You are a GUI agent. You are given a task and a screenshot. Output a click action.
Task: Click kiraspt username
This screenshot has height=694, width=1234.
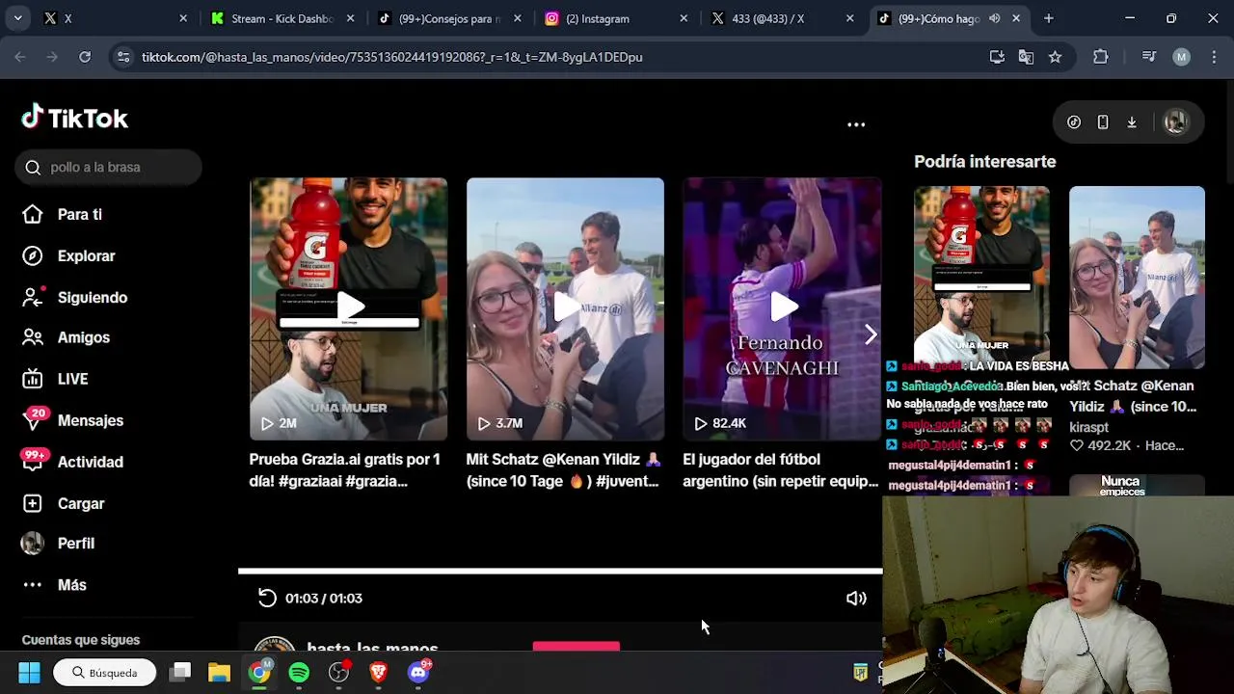[x=1089, y=427]
